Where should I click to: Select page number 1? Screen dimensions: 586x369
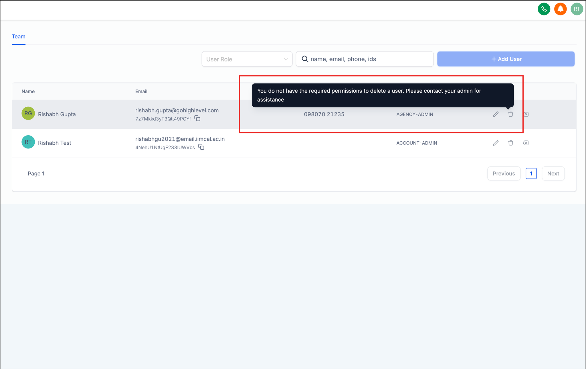pos(531,173)
